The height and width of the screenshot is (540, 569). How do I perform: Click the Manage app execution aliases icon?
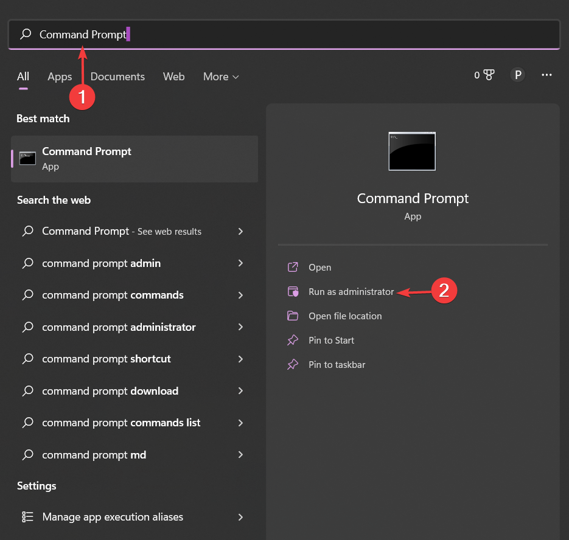(x=27, y=517)
